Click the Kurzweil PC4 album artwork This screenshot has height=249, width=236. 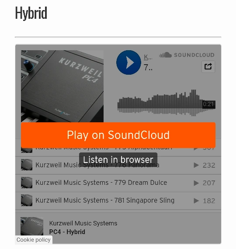tap(62, 86)
